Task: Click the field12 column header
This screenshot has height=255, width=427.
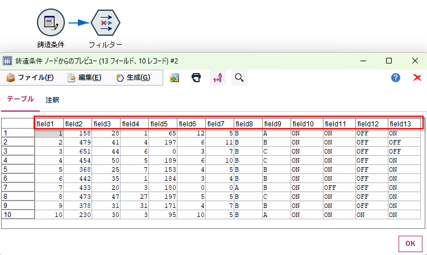Action: pos(372,124)
